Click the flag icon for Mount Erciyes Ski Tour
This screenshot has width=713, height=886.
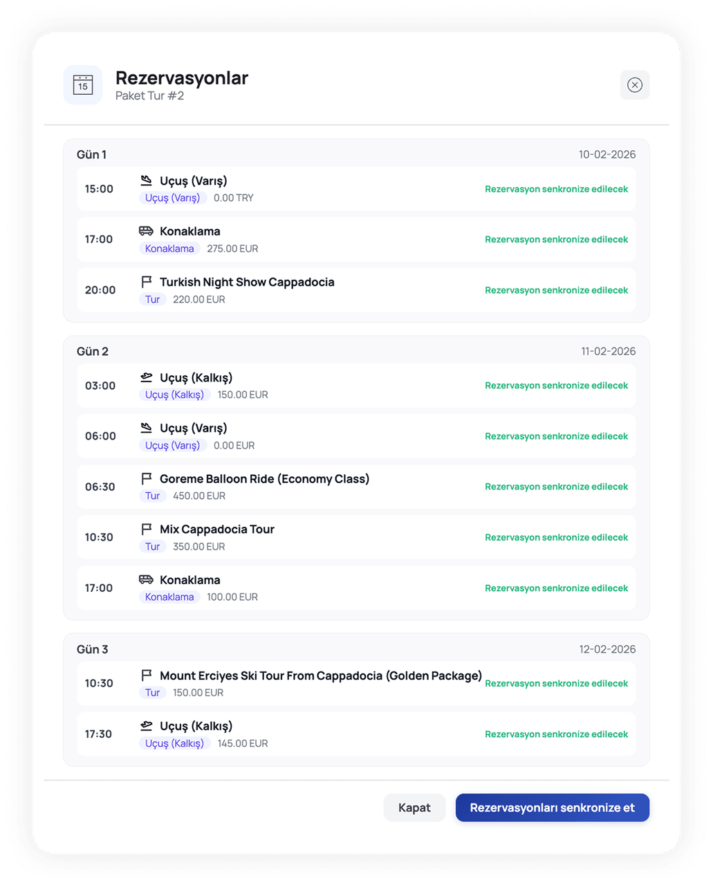(x=146, y=675)
